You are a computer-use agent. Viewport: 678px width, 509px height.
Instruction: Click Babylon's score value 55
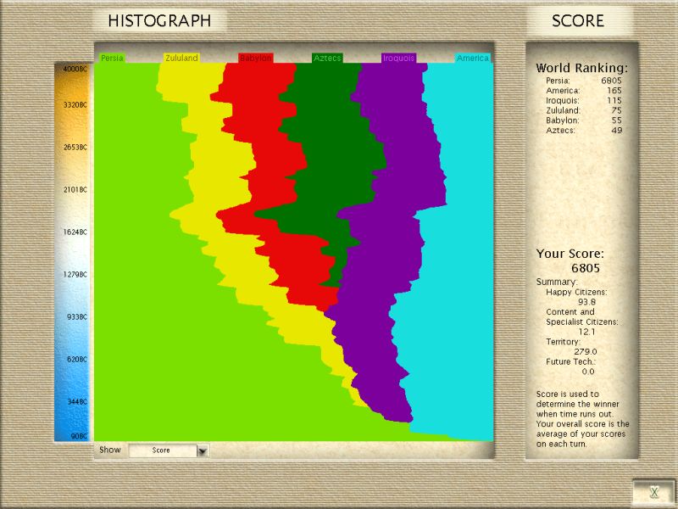coord(617,120)
